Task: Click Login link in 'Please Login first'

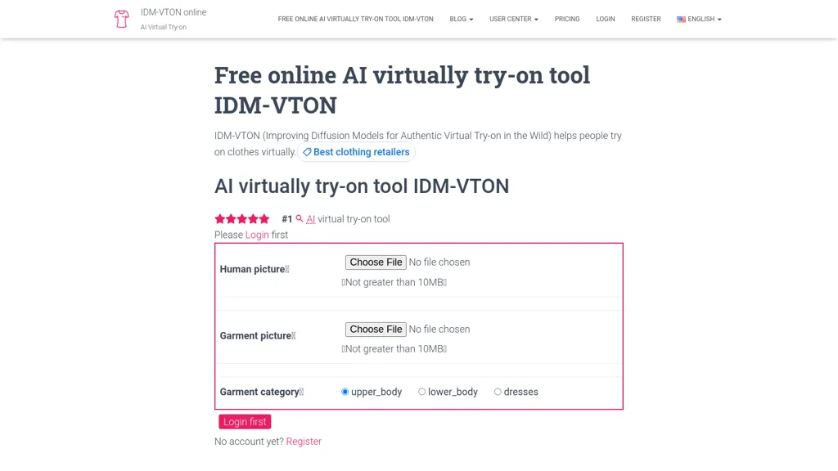Action: tap(257, 235)
